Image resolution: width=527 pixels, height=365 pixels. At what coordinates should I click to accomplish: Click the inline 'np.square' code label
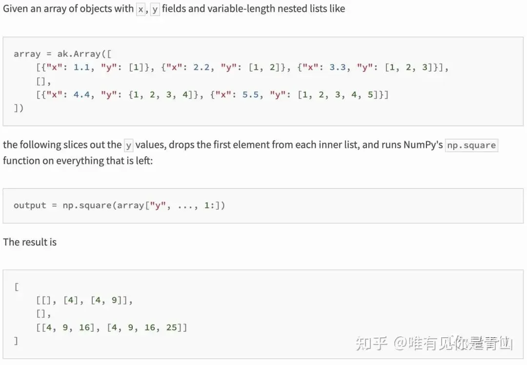coord(471,145)
